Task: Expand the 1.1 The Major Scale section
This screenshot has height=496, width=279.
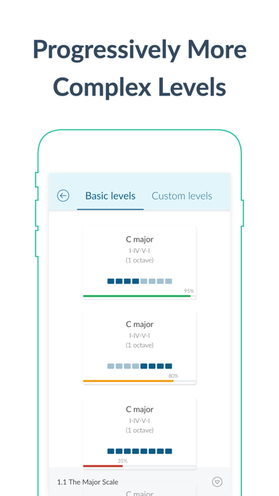Action: (139, 482)
